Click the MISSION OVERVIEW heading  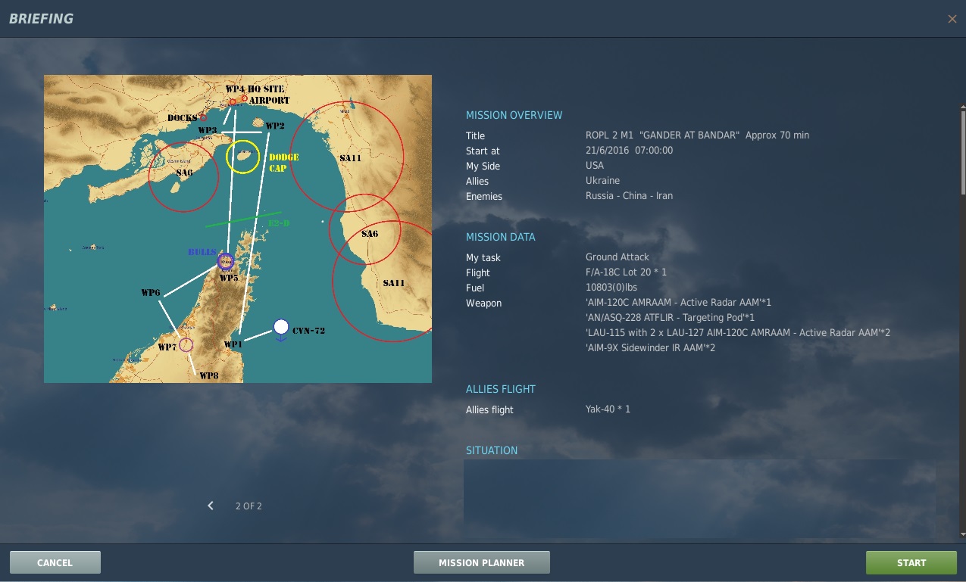(514, 115)
